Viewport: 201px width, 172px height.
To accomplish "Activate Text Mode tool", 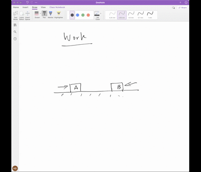I will (15, 15).
